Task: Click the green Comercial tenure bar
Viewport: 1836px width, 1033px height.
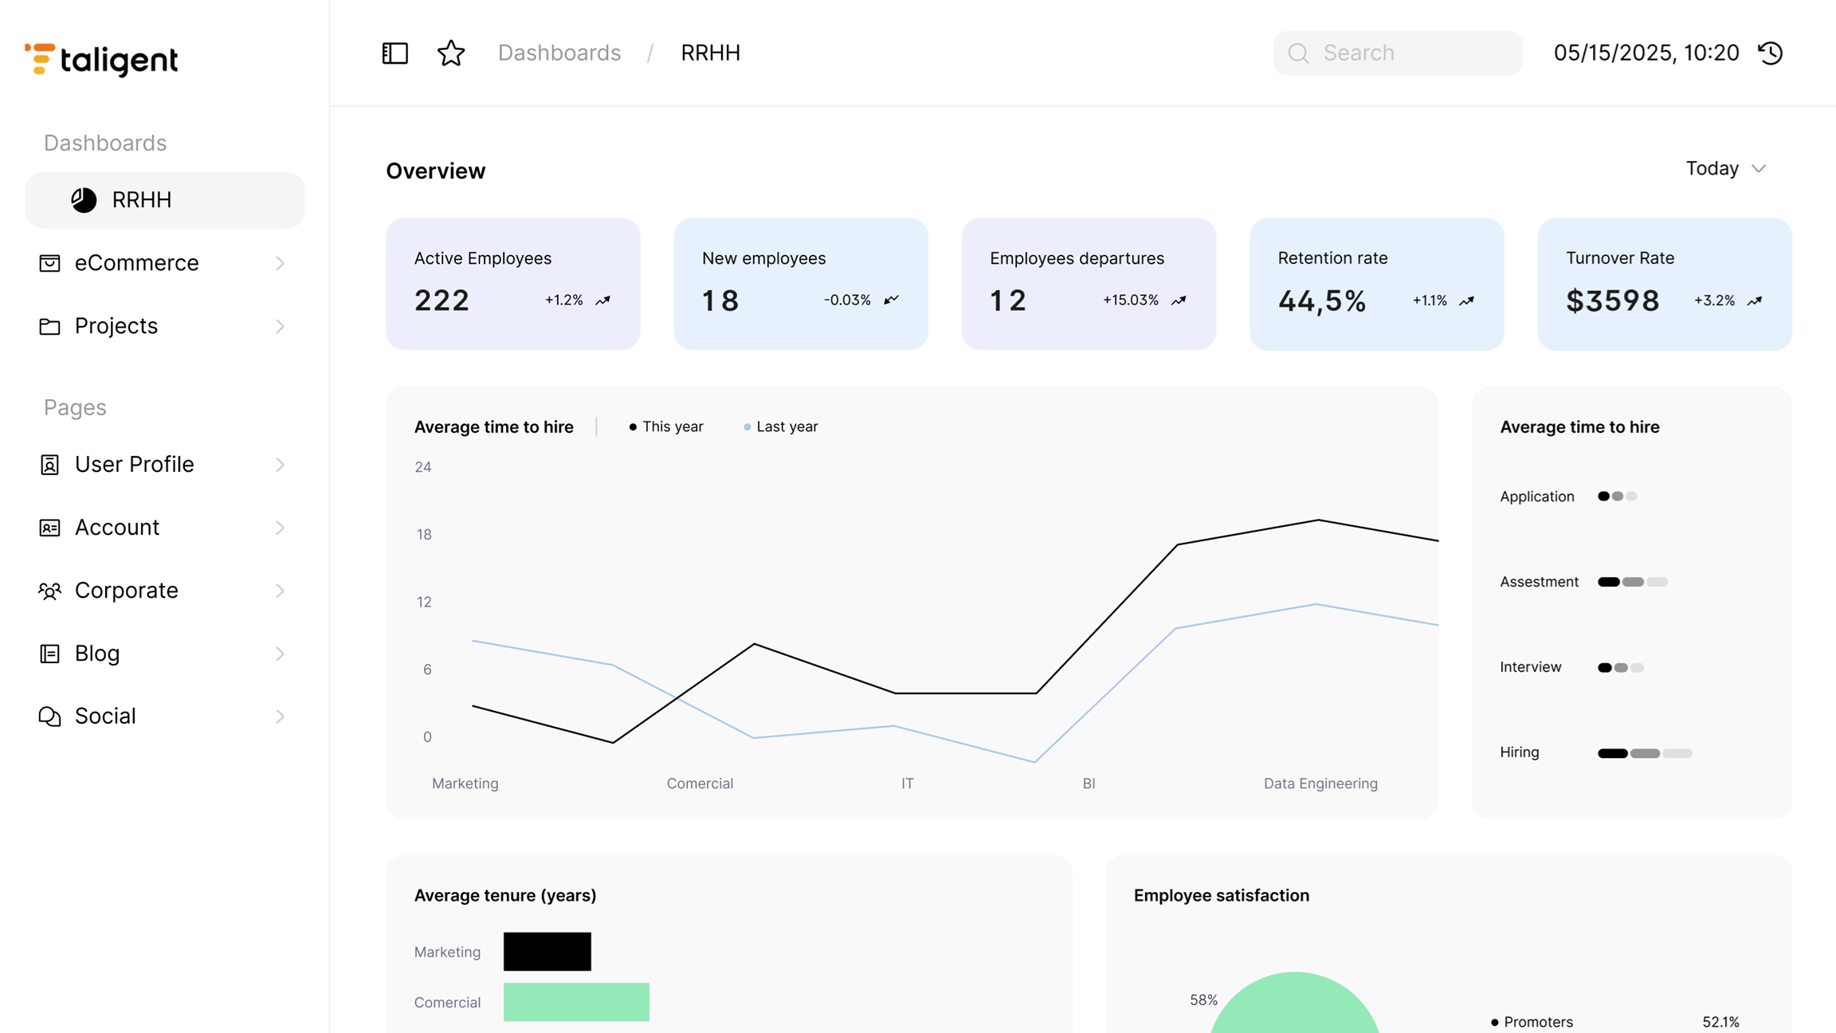Action: tap(576, 1002)
